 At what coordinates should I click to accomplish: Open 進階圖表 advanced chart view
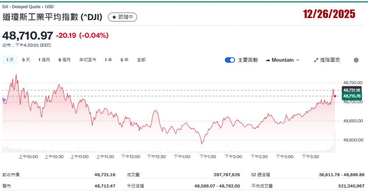point(327,60)
